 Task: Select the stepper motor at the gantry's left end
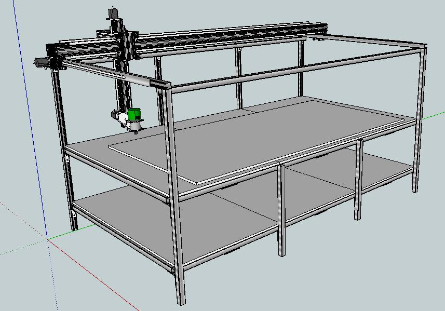click(x=42, y=62)
